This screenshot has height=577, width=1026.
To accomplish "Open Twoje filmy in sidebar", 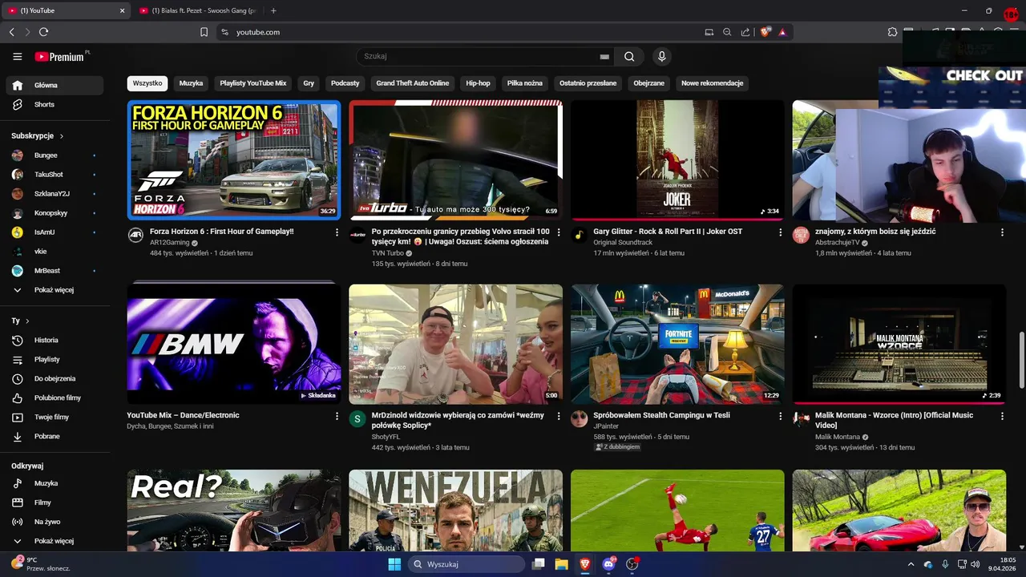I will coord(55,417).
